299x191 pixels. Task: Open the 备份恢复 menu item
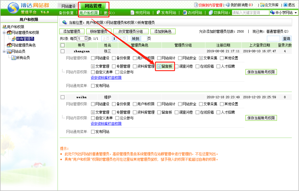(66, 13)
